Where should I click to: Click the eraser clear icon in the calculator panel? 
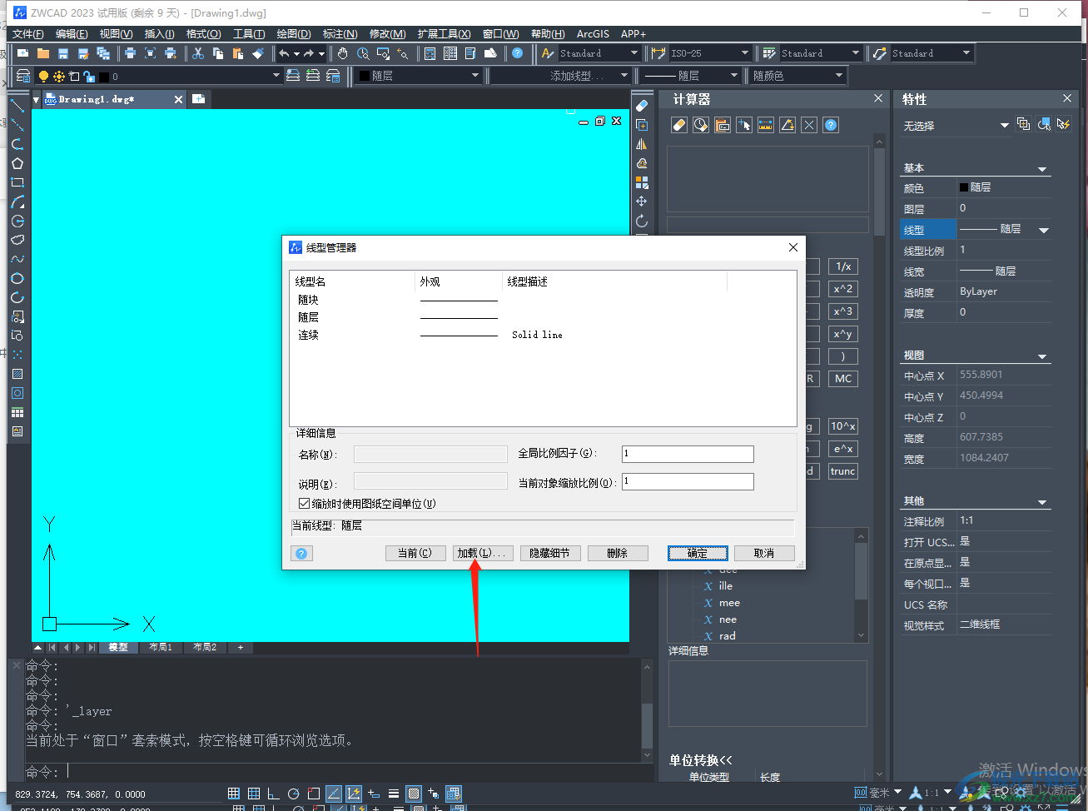pyautogui.click(x=679, y=125)
